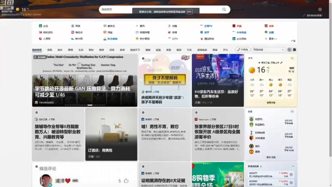
Task: Open the 微博 quick link
Action: [172, 32]
